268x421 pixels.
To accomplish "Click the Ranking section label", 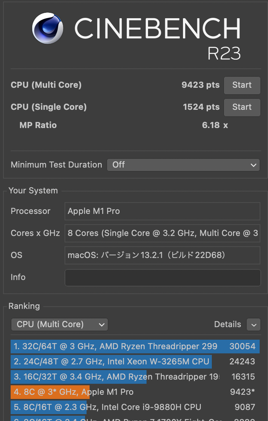I will pyautogui.click(x=24, y=306).
